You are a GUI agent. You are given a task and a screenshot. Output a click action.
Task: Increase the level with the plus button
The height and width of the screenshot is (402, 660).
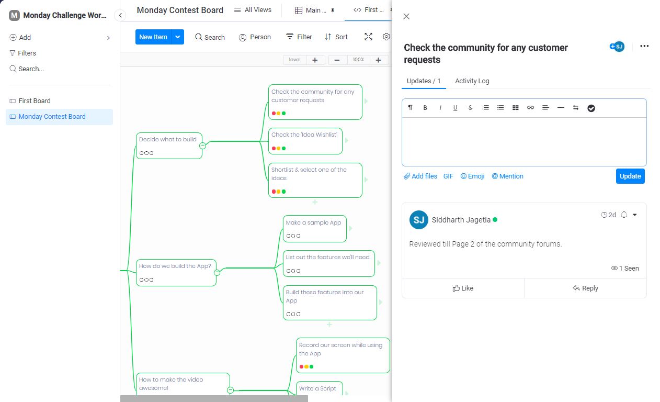[315, 60]
